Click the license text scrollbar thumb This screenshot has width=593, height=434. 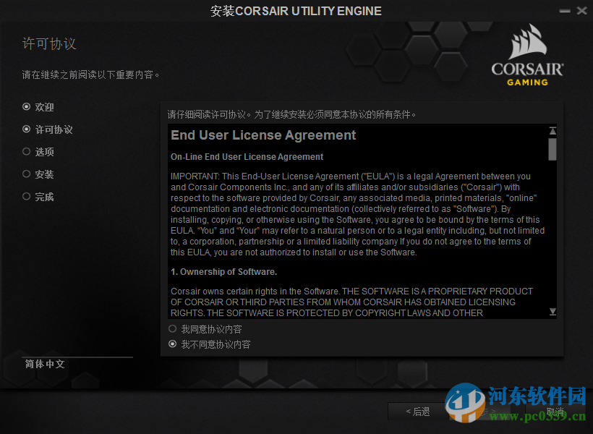coord(553,149)
